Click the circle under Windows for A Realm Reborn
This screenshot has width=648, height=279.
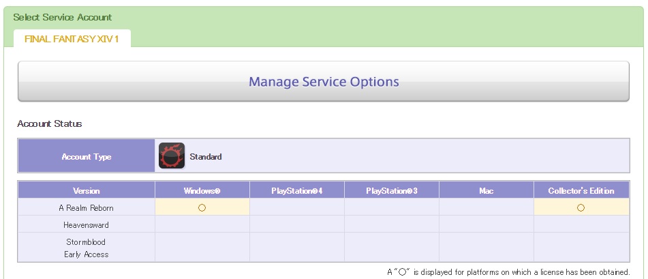202,208
